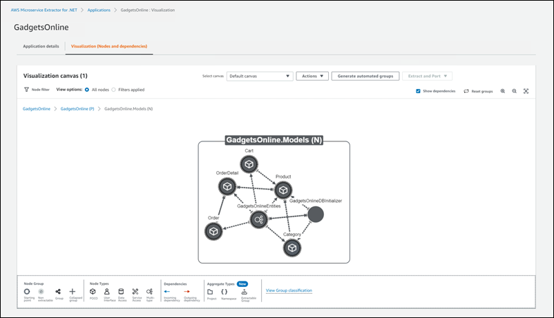Click the Extractable Group legend icon

[x=244, y=292]
